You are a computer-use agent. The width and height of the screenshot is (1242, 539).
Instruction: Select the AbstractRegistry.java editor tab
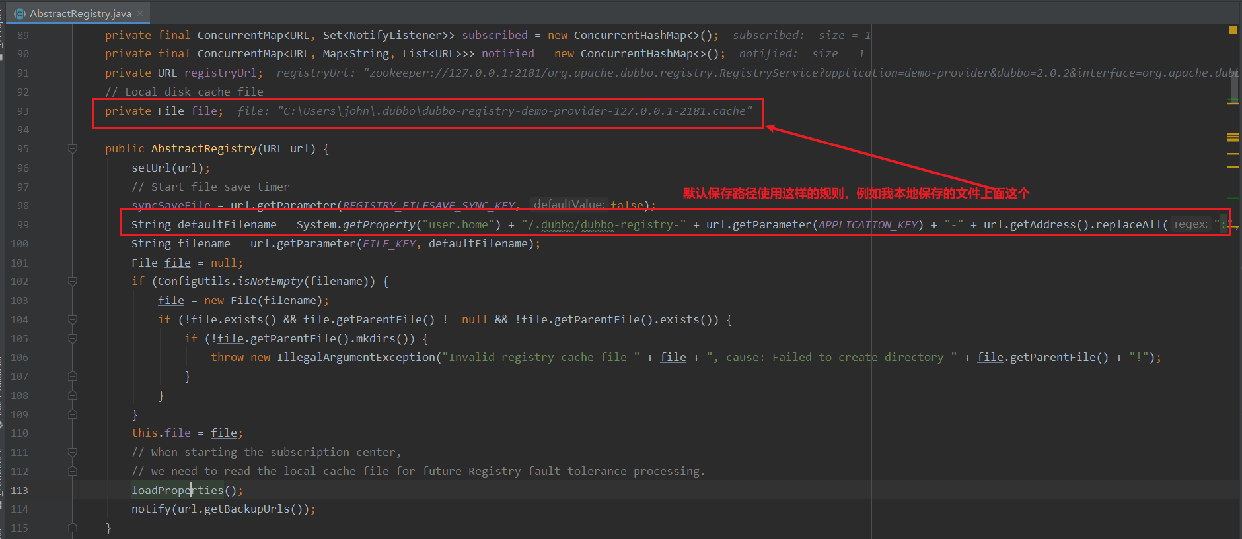80,13
